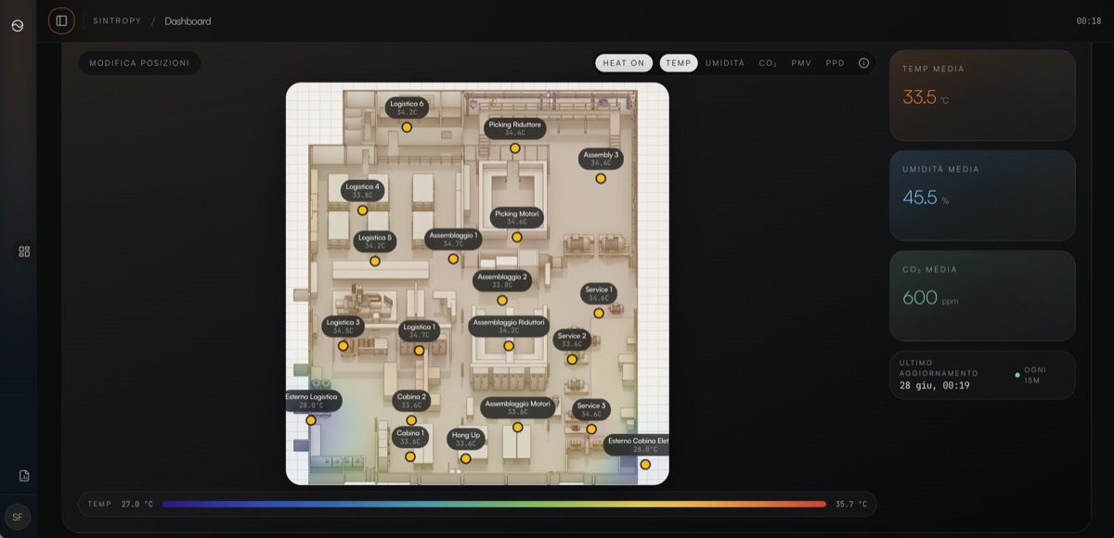1114x538 pixels.
Task: Select the Assemblaggio Motori sensor marker
Action: [518, 428]
